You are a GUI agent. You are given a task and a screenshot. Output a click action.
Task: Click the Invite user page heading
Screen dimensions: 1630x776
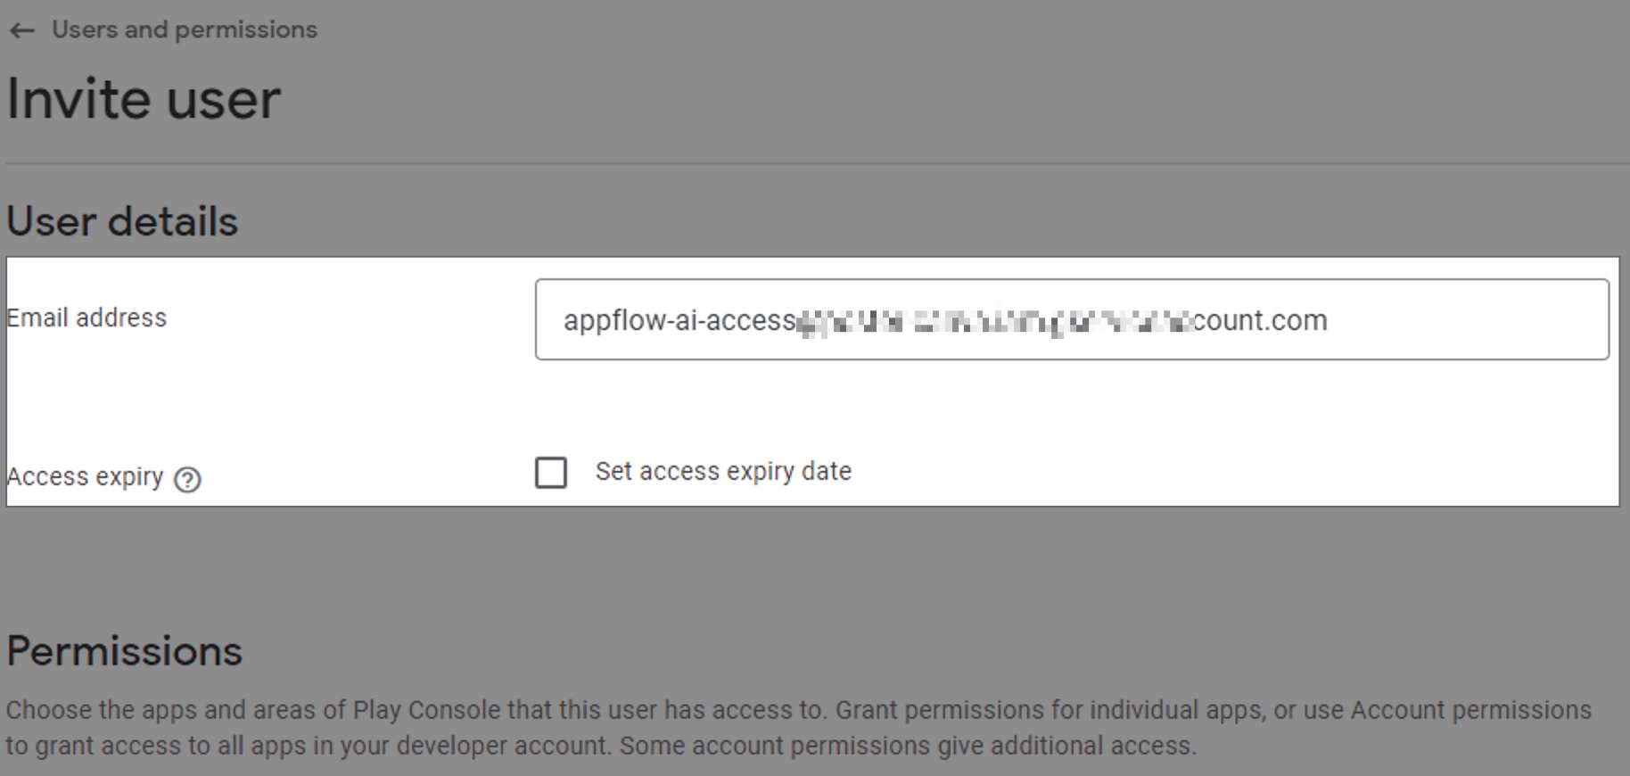tap(144, 99)
